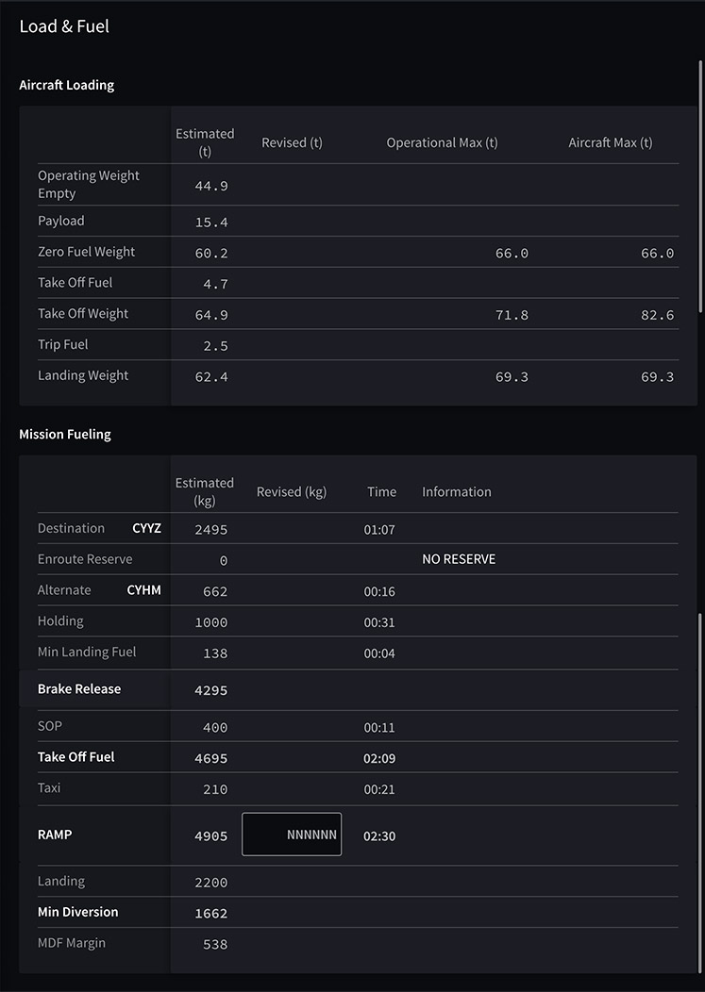The width and height of the screenshot is (705, 992).
Task: Select the Min Diversion row label
Action: point(78,912)
